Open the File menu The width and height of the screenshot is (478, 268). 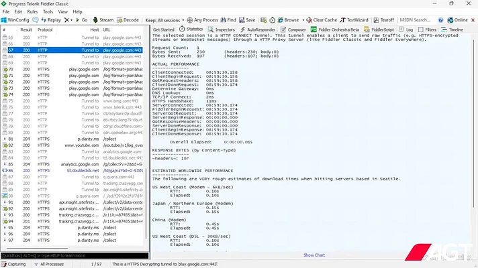[6, 11]
